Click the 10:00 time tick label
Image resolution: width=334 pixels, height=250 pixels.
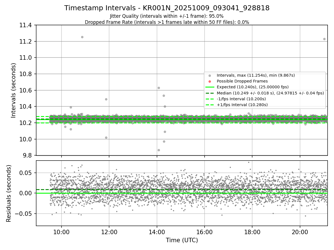62,232
